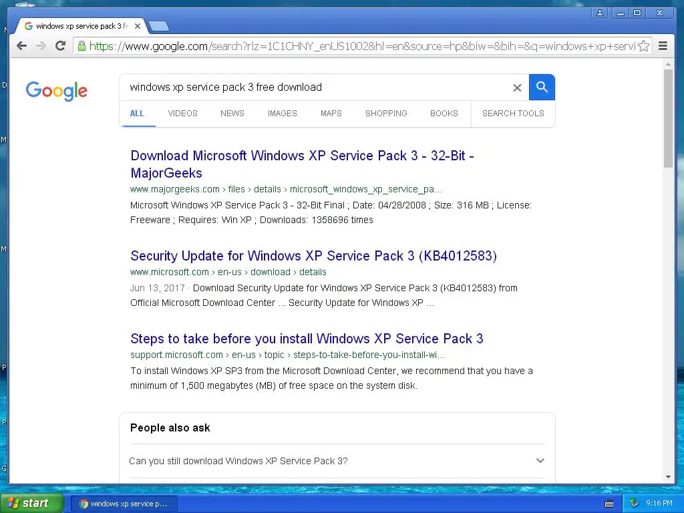The image size is (684, 513).
Task: Click into the Google search input field
Action: 319,88
